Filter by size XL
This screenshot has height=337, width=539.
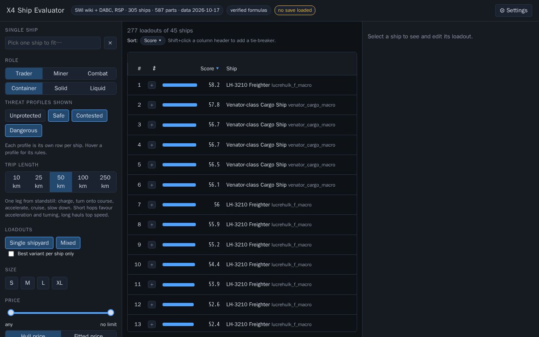coord(59,283)
